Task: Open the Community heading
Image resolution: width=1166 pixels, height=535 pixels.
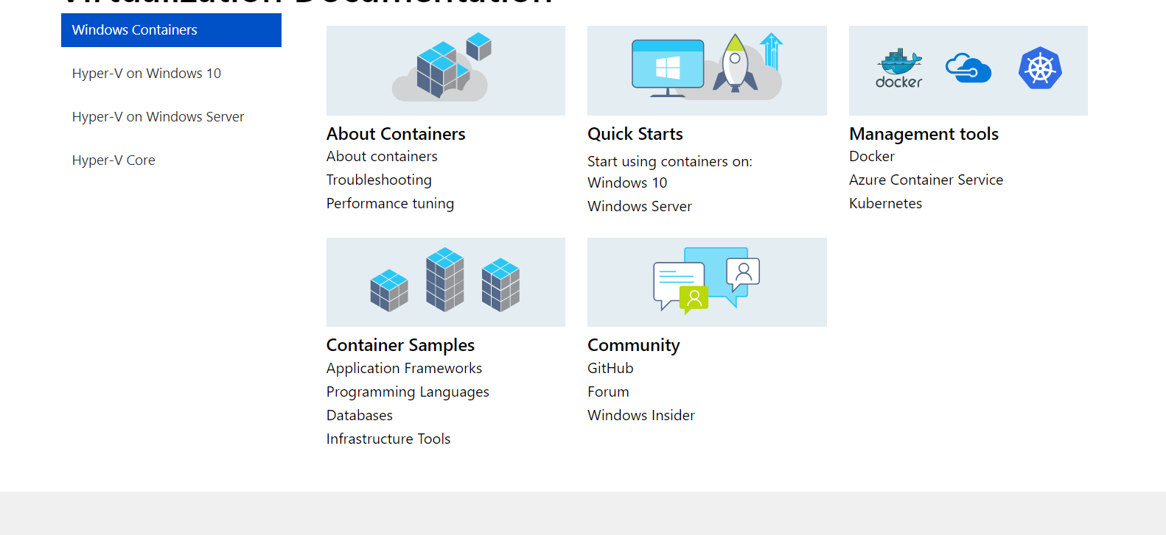Action: (x=633, y=345)
